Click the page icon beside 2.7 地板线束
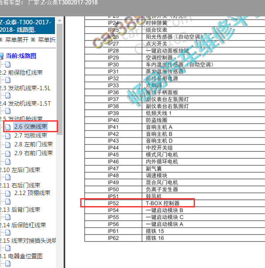Viewport: 265px width, 268px height. tap(8, 136)
